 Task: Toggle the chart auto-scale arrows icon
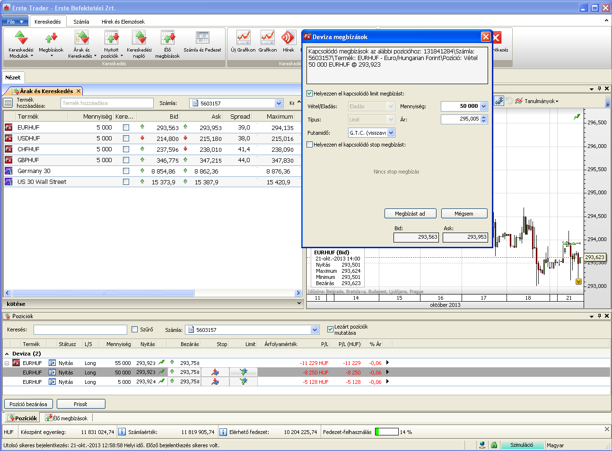pos(499,101)
